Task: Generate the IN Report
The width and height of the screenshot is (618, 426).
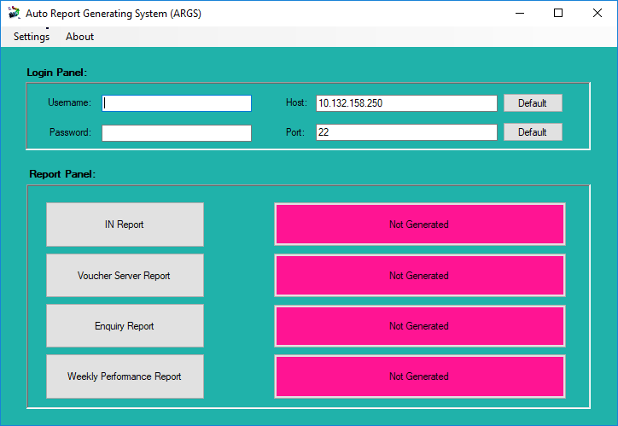Action: tap(125, 225)
